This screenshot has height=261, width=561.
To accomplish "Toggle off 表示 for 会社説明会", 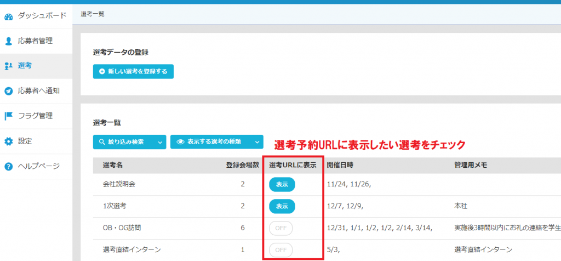I will (x=282, y=185).
